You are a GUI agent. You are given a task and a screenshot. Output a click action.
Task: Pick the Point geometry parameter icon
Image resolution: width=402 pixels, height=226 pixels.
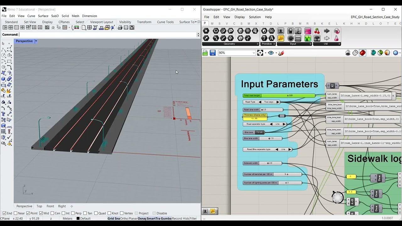(206, 31)
